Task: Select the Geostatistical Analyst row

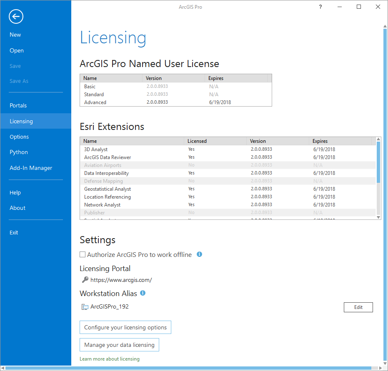Action: (x=228, y=189)
